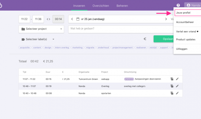
Task: Select the support label chip
Action: pos(164,48)
